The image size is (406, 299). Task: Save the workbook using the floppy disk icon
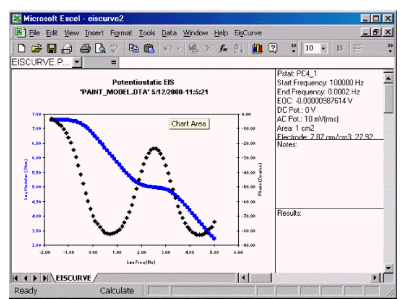[52, 48]
